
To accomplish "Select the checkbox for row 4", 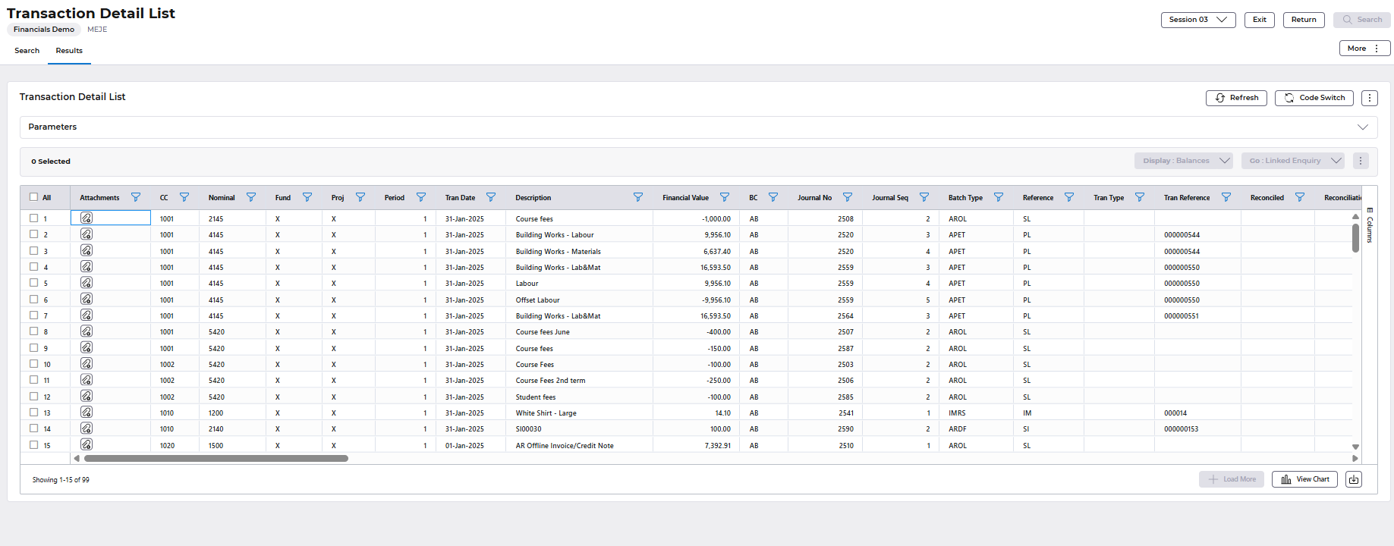I will click(x=33, y=267).
